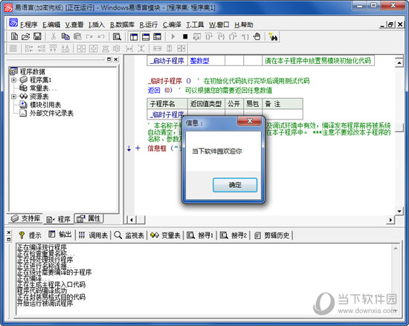Close the 信息 dialog with the X
The width and height of the screenshot is (409, 326).
tap(249, 121)
